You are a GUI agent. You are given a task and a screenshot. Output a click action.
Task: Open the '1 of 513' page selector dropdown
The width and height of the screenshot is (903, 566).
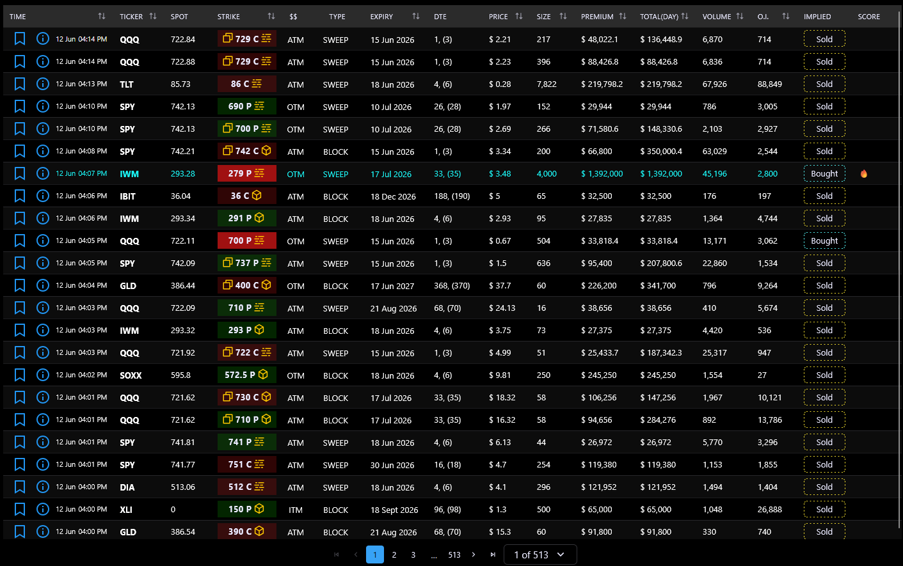tap(540, 554)
